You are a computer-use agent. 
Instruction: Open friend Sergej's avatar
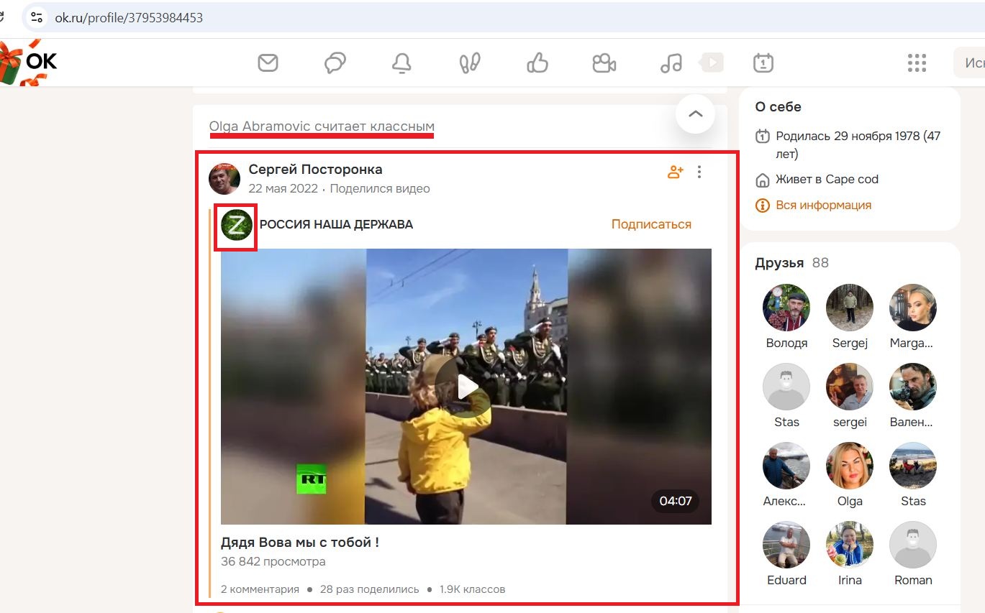(x=850, y=308)
